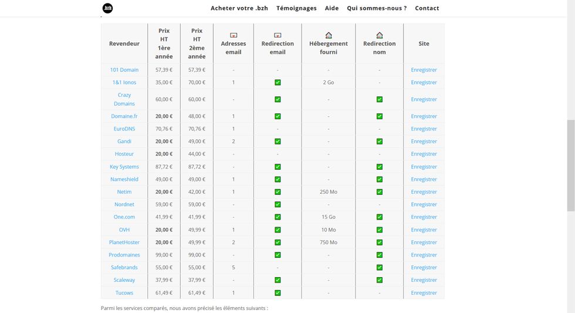Click the 250 Mo hosting value for Netim
Image resolution: width=575 pixels, height=313 pixels.
[329, 191]
